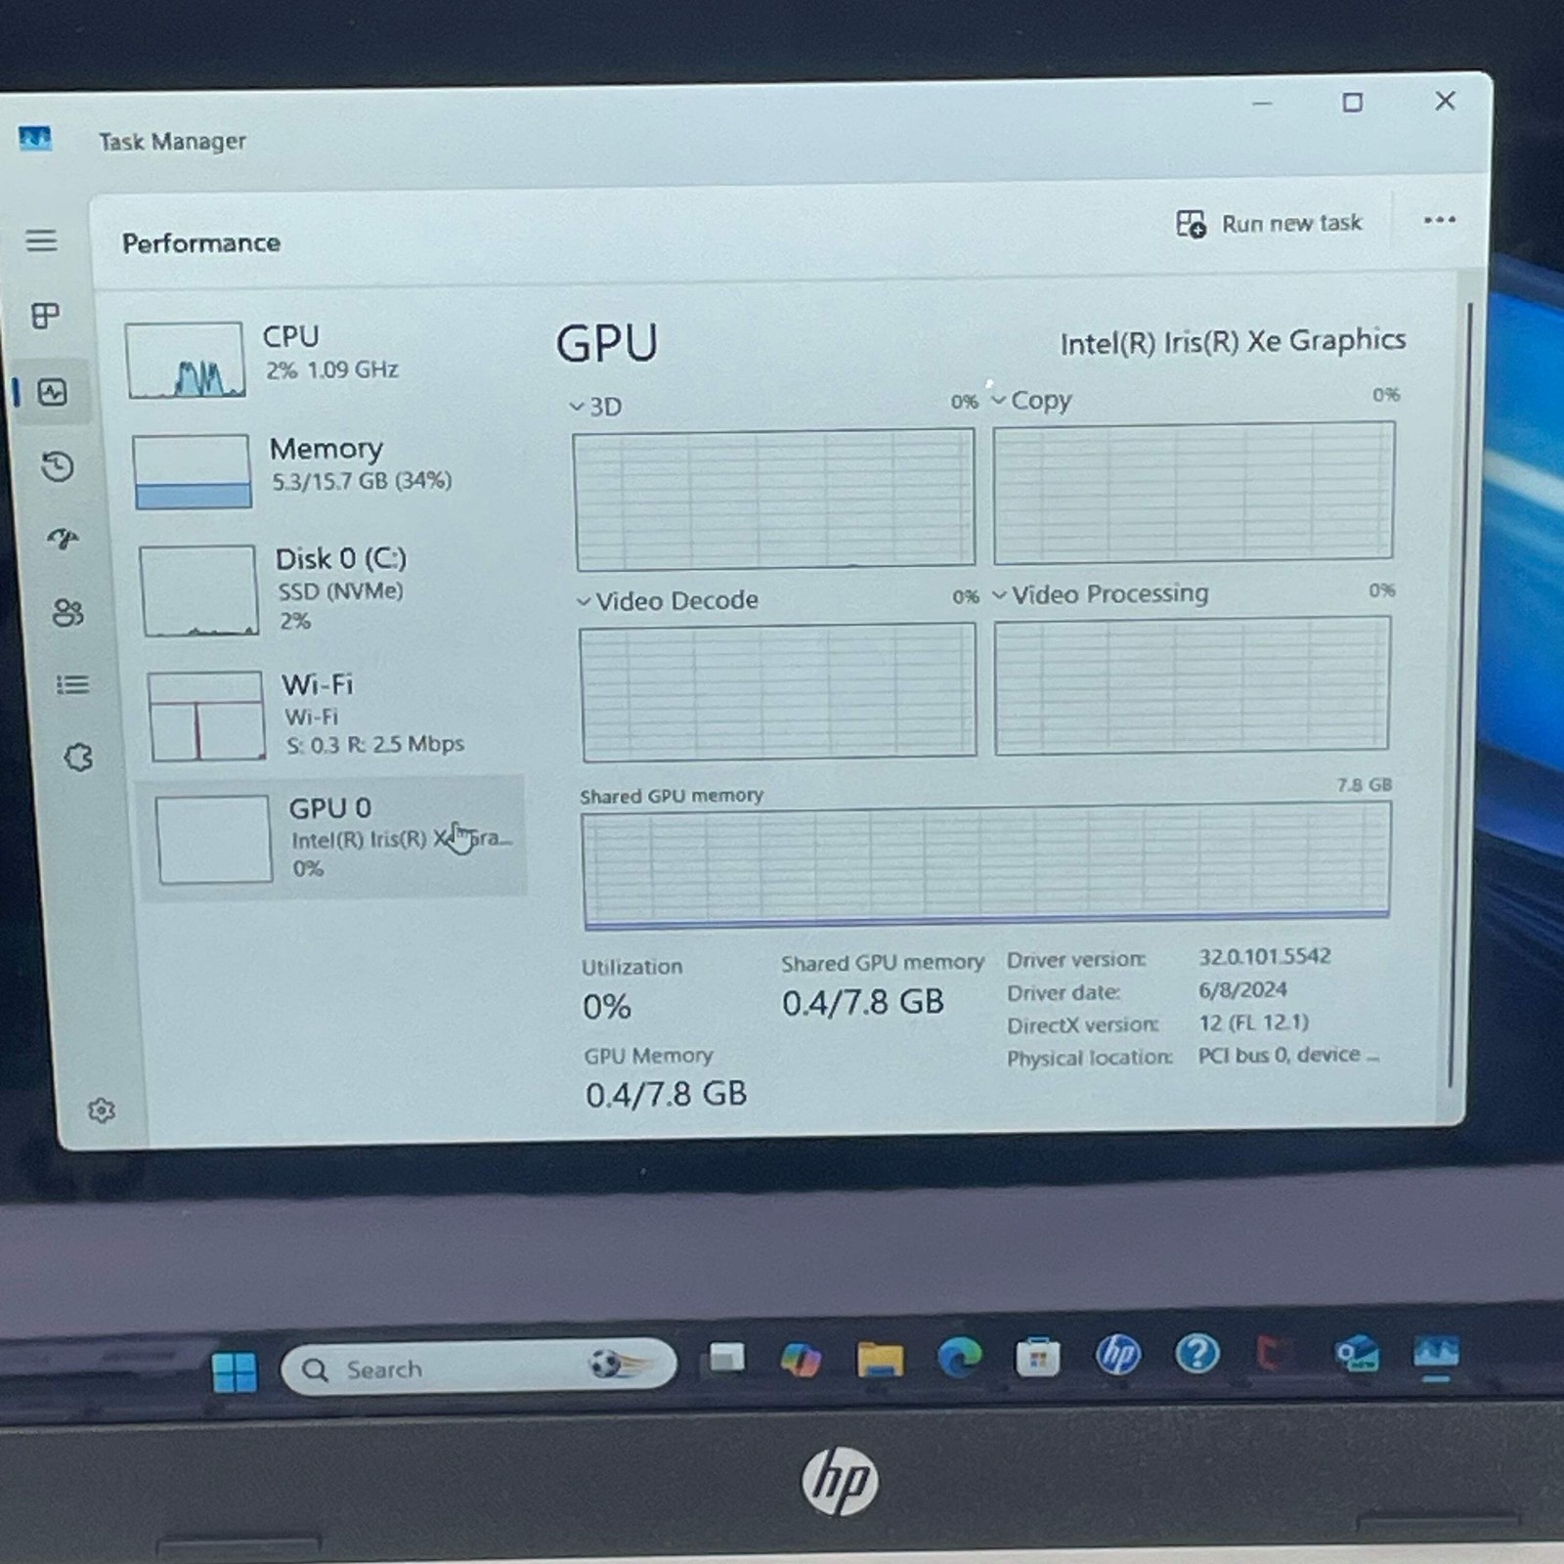Image resolution: width=1564 pixels, height=1564 pixels.
Task: Open the App history page icon
Action: point(58,466)
